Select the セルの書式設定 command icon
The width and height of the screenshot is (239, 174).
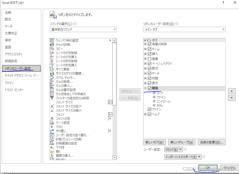52,90
